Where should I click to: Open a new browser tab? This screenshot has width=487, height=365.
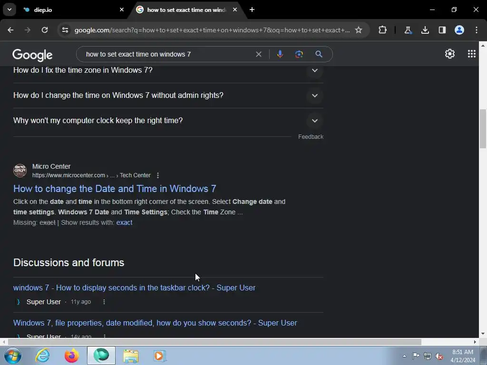(x=252, y=10)
